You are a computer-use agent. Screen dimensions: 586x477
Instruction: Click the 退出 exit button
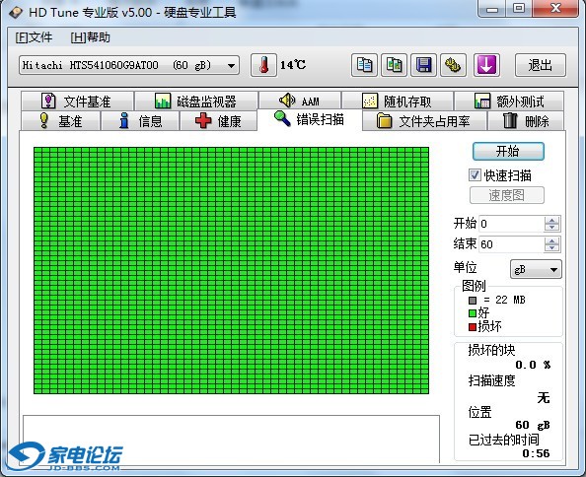540,65
